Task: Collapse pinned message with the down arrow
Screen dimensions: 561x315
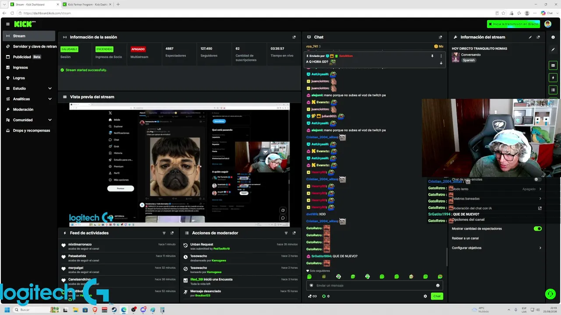Action: (x=441, y=63)
